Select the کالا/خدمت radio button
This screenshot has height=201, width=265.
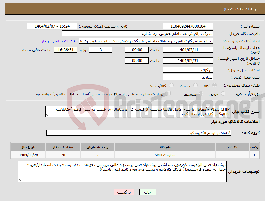[171, 85]
